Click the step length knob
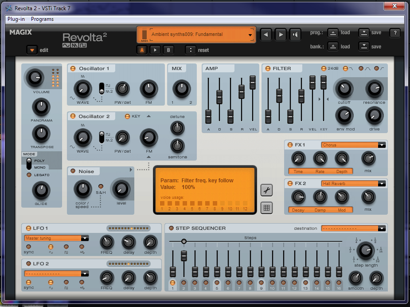This screenshot has width=410, height=307. 366,251
